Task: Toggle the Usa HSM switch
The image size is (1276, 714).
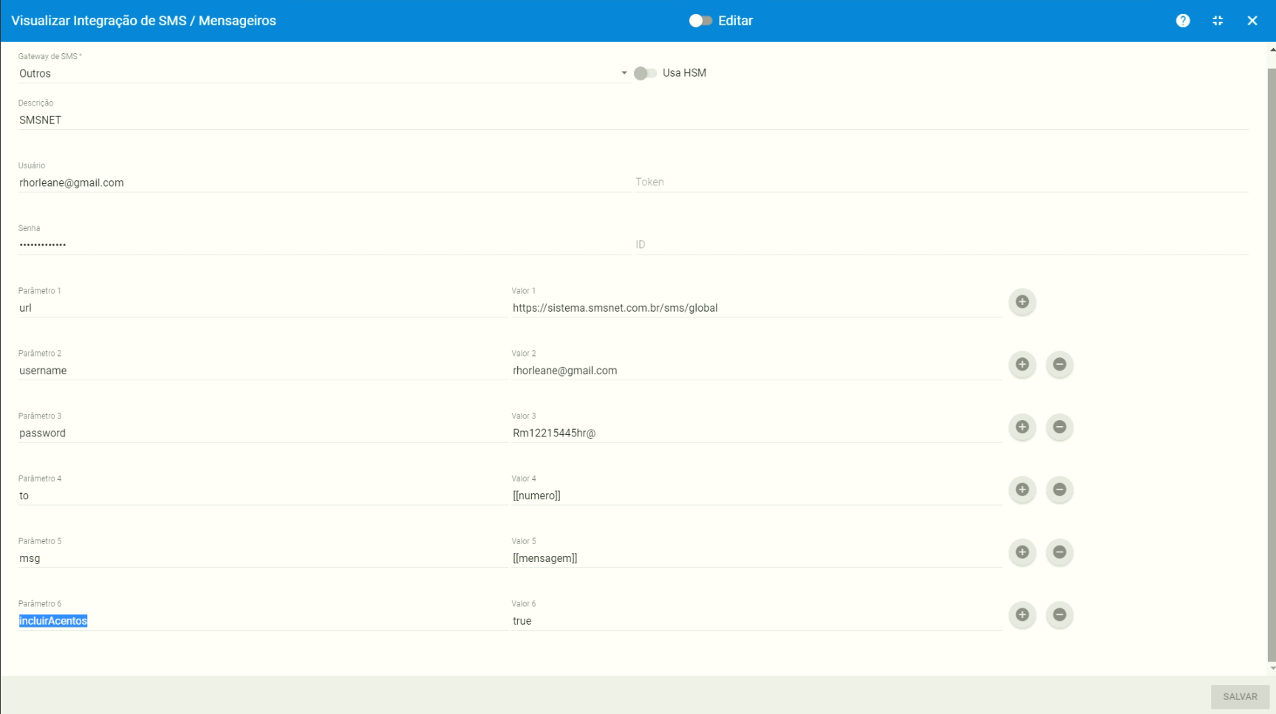Action: coord(645,73)
